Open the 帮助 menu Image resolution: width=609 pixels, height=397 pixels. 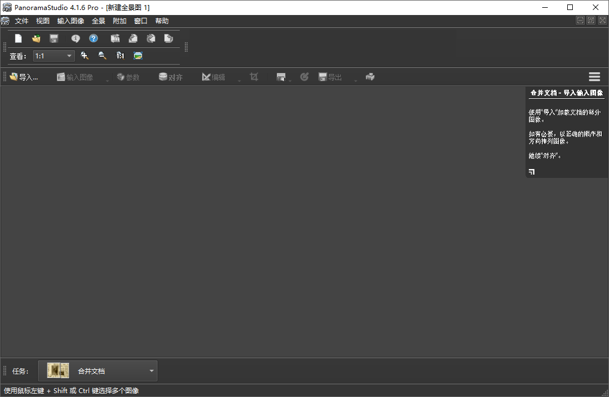162,21
